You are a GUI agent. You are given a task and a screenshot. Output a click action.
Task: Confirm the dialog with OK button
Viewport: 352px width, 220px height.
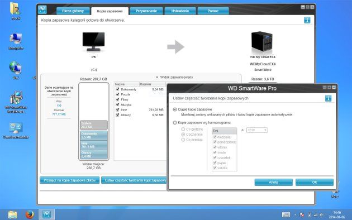(315, 182)
